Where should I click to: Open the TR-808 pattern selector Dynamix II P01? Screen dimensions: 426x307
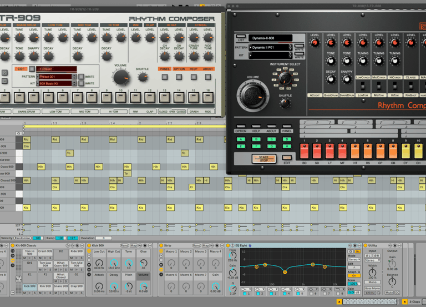tap(271, 47)
